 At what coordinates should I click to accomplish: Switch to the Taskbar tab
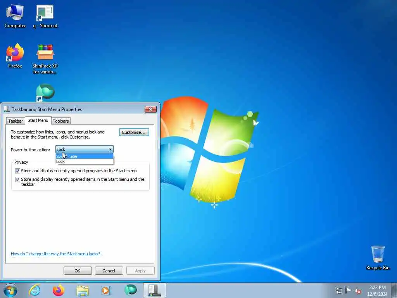(16, 121)
